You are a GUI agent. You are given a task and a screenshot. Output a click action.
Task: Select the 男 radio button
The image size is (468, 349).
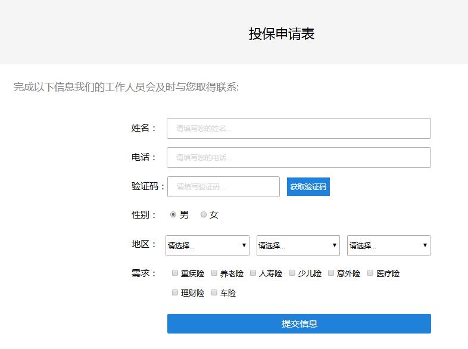[x=173, y=214]
